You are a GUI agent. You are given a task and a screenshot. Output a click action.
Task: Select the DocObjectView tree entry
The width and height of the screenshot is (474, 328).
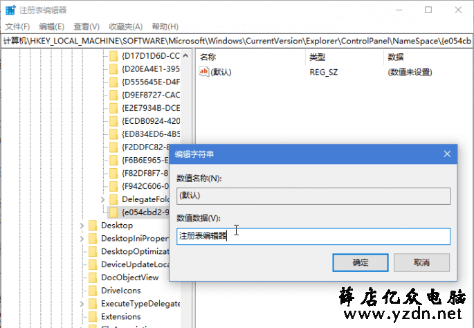click(129, 277)
